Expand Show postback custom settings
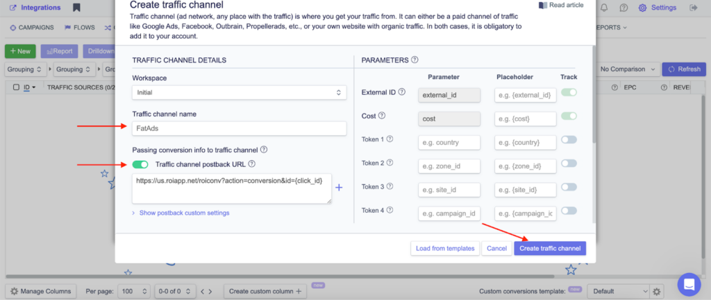Image resolution: width=711 pixels, height=300 pixels. [x=184, y=213]
